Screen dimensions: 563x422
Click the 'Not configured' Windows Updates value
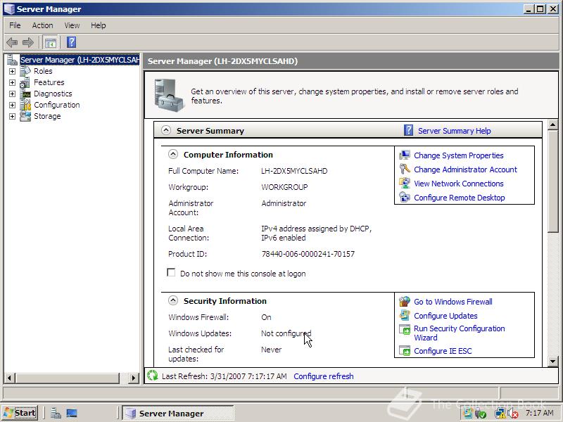286,333
